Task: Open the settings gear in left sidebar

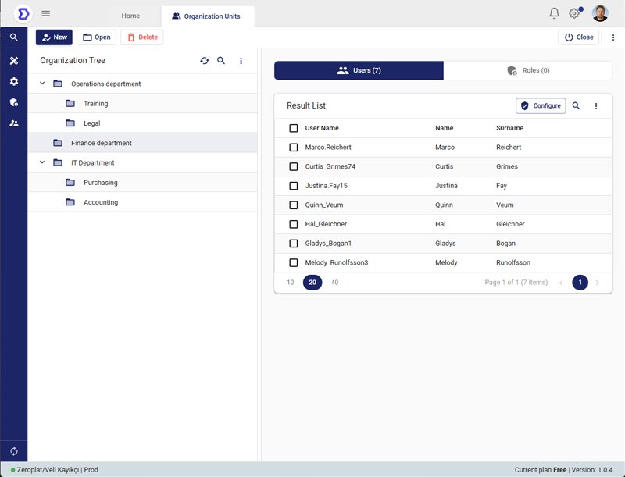Action: pyautogui.click(x=14, y=81)
